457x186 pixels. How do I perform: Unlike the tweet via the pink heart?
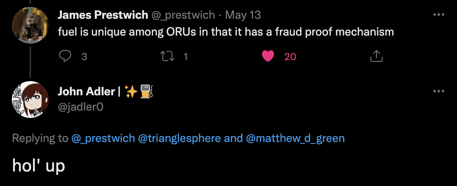click(268, 57)
